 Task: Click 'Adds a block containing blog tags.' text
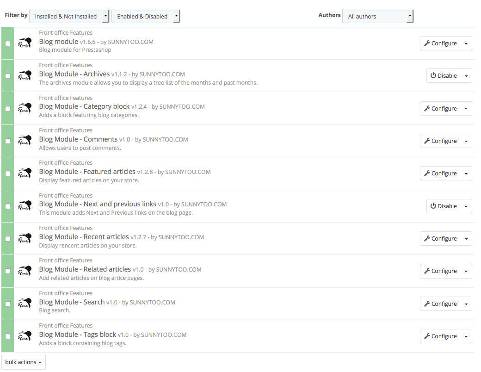tap(83, 343)
